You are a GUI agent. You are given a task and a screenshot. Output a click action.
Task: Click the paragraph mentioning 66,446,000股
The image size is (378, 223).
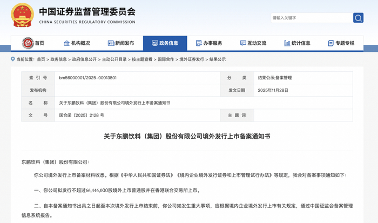(117, 191)
